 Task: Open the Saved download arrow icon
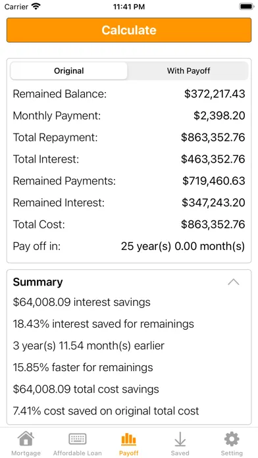(180, 439)
